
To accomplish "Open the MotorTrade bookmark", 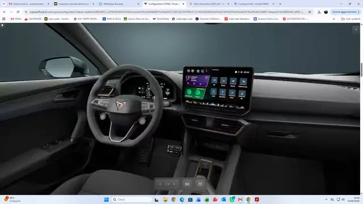I will 161,19.
